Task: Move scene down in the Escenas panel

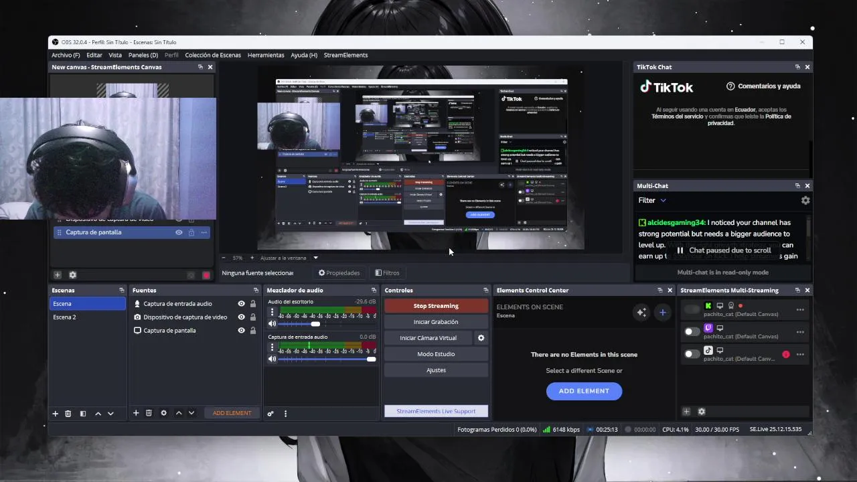Action: click(110, 414)
